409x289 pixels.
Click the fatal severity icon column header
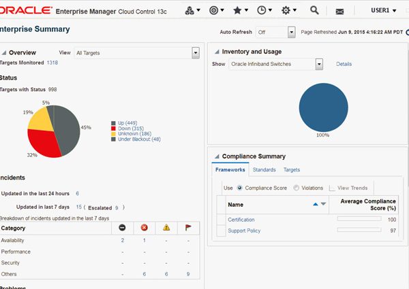122,228
